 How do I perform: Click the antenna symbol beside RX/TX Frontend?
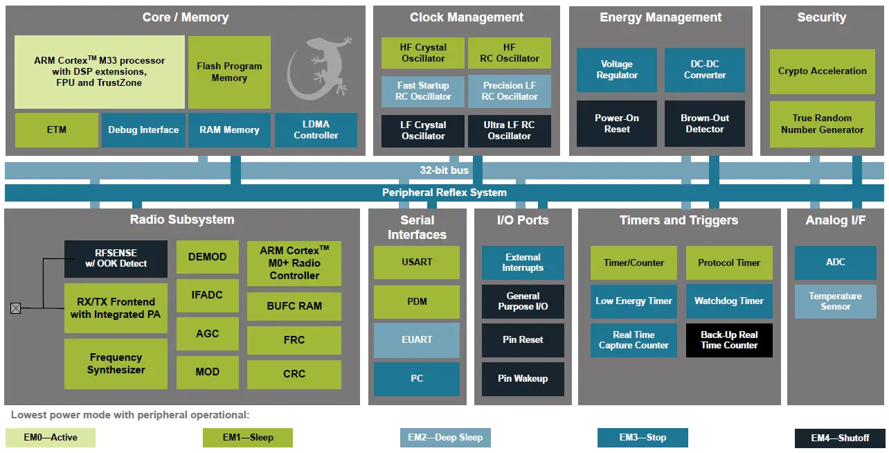click(x=15, y=308)
